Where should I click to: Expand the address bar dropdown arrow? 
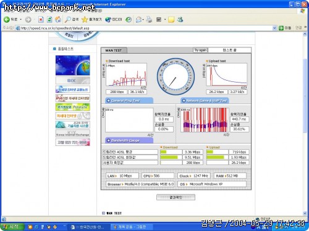(274, 28)
